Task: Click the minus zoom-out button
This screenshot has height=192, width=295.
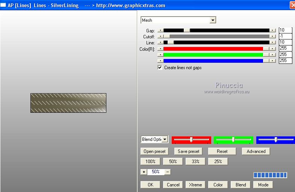Action: (x=168, y=172)
